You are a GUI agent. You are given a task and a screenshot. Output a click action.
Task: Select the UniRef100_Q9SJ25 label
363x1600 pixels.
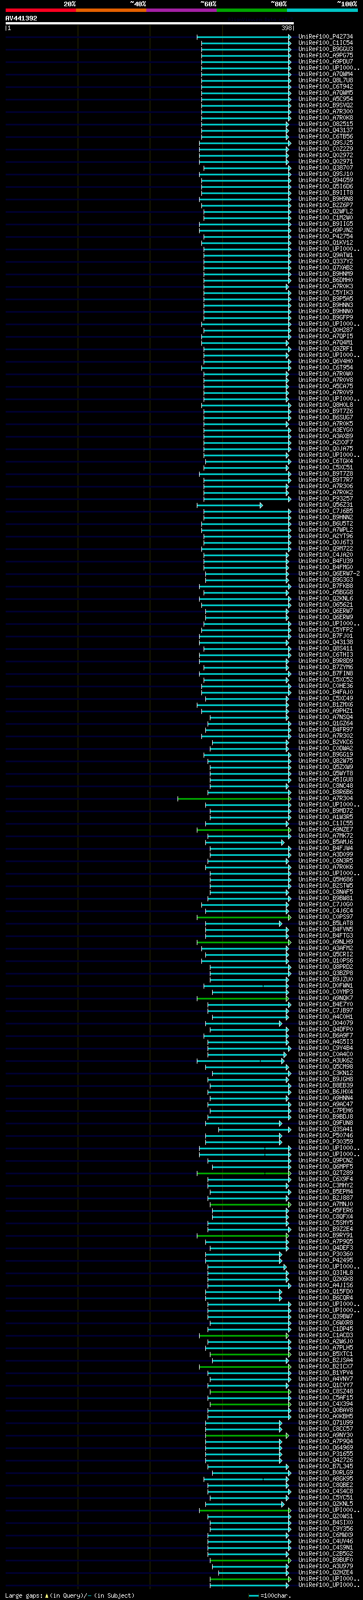(x=326, y=143)
